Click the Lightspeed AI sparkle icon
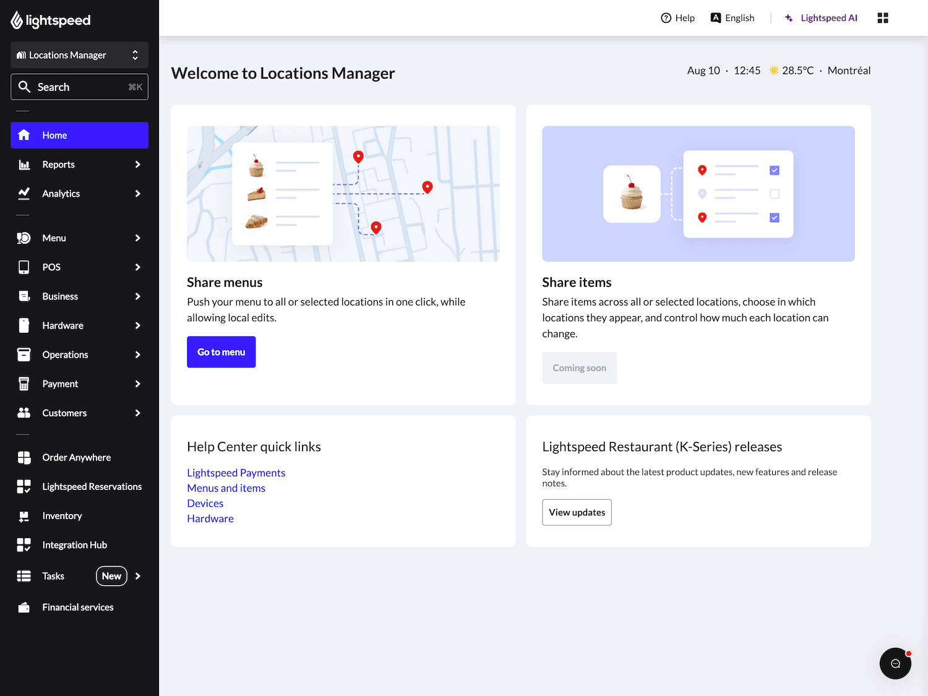 point(789,18)
